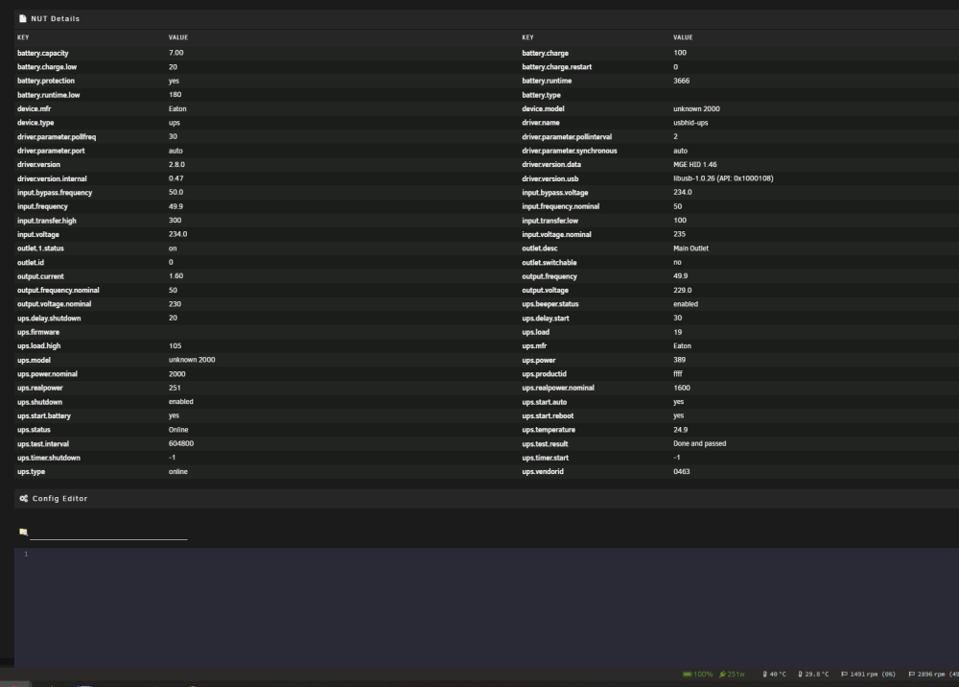Select the ups.beeper.status key
The height and width of the screenshot is (687, 959).
(x=550, y=304)
